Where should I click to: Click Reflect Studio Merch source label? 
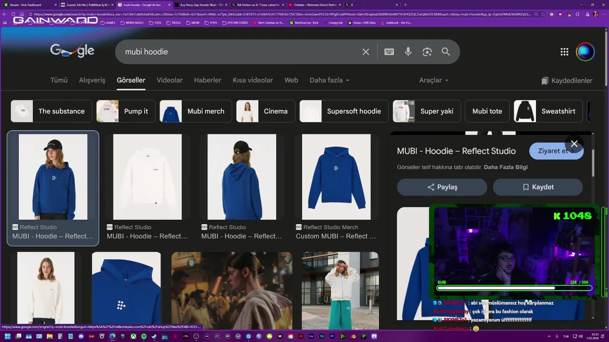tap(331, 227)
